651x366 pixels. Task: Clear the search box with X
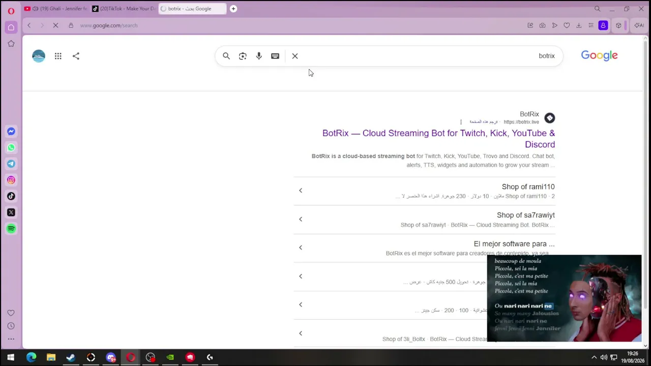[295, 56]
